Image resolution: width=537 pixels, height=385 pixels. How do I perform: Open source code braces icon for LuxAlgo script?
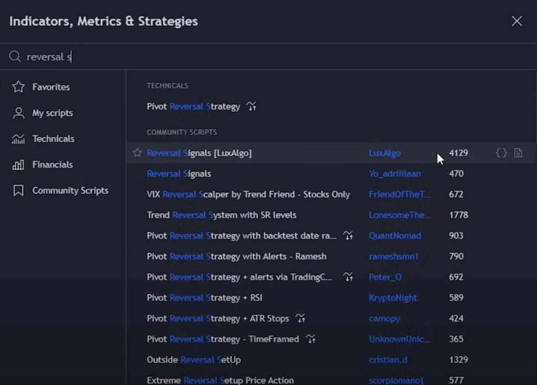pos(501,153)
